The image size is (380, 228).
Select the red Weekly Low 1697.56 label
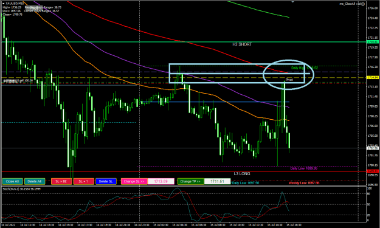pos(304,183)
